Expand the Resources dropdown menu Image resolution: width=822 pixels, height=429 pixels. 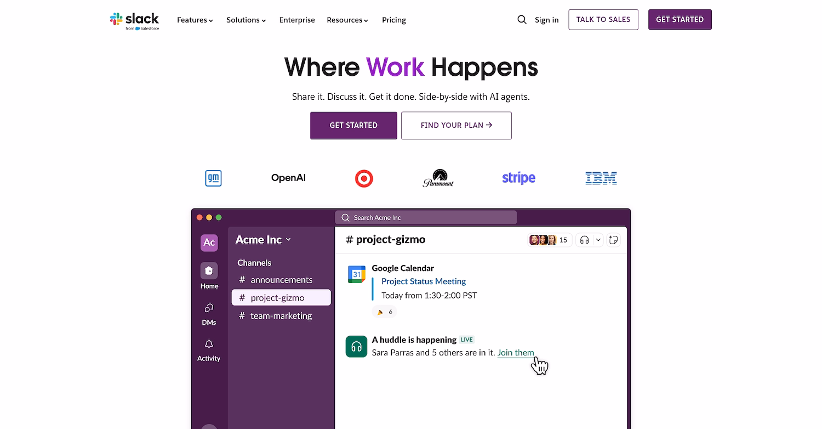coord(347,20)
